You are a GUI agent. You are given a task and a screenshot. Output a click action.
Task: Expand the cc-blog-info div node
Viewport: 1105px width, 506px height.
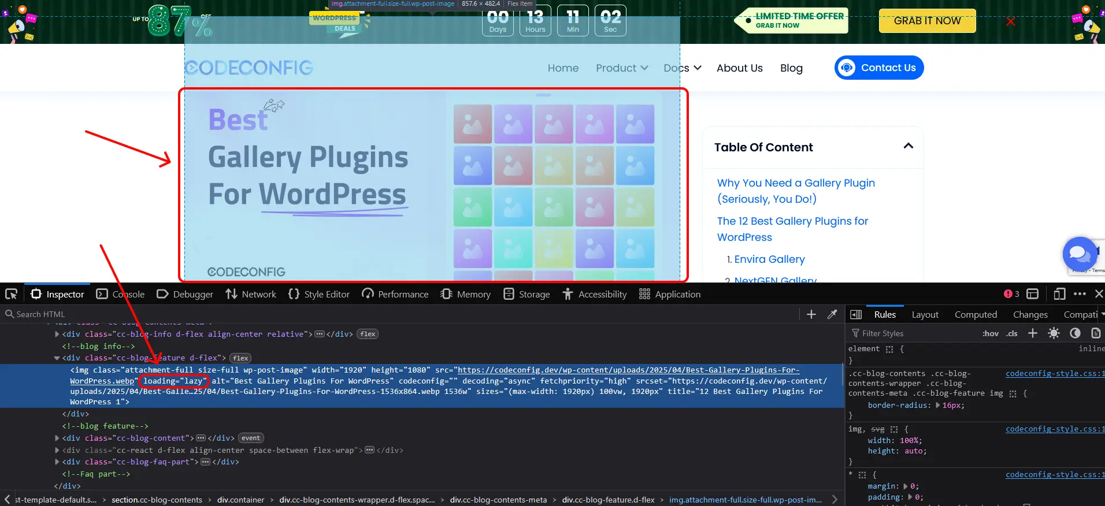[57, 334]
